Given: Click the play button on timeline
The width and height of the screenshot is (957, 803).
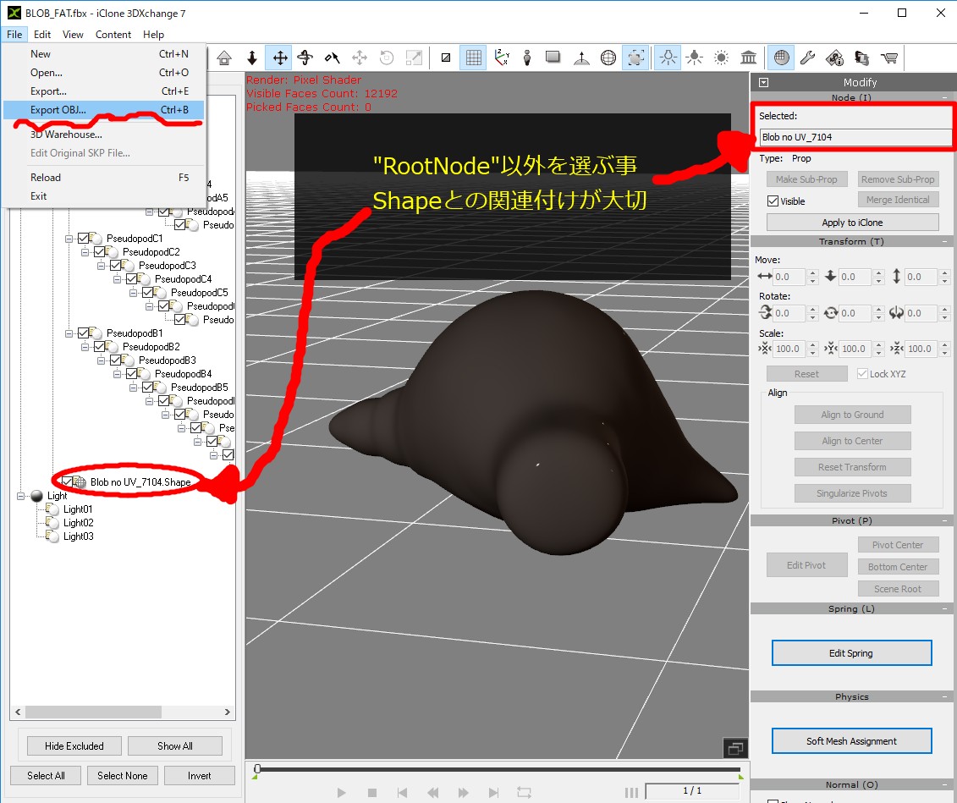Looking at the screenshot, I should (341, 793).
